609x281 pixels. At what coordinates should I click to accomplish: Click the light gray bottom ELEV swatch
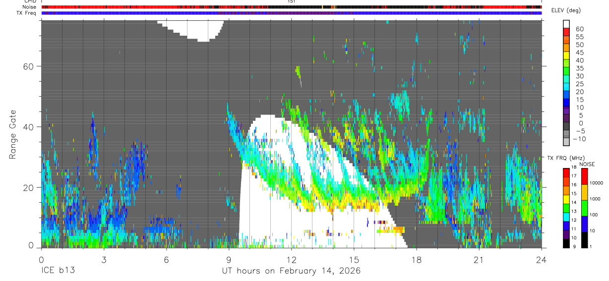tap(566, 143)
